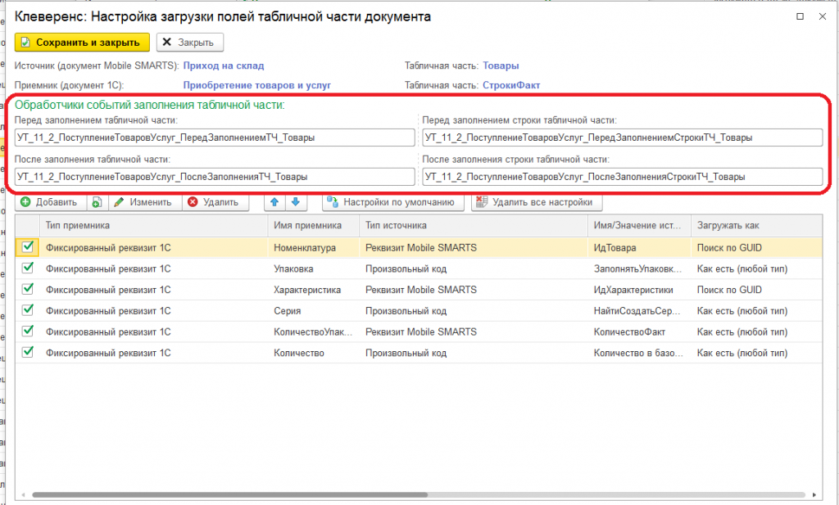Click the left arrow of the horizontal scrollbar
This screenshot has width=839, height=505.
tap(22, 495)
